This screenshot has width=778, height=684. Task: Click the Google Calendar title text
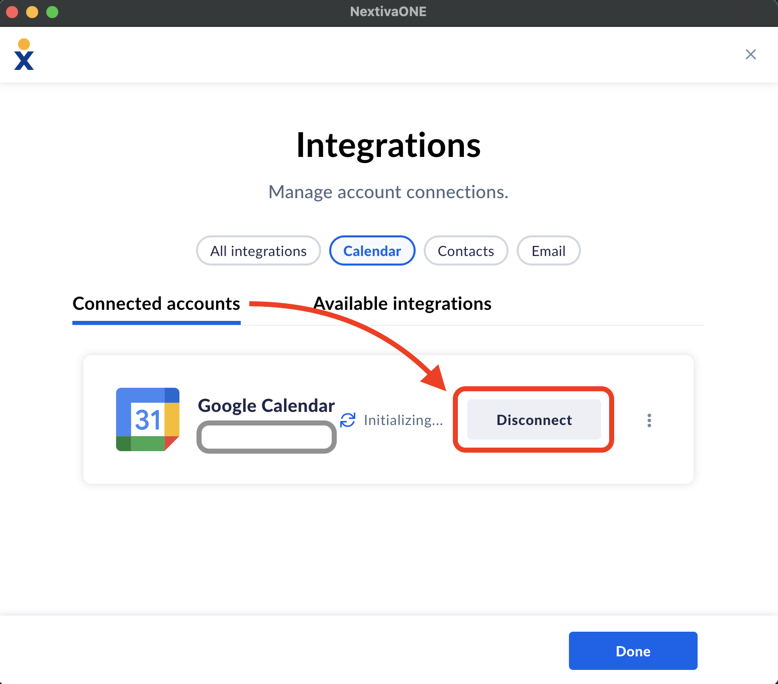pyautogui.click(x=266, y=405)
